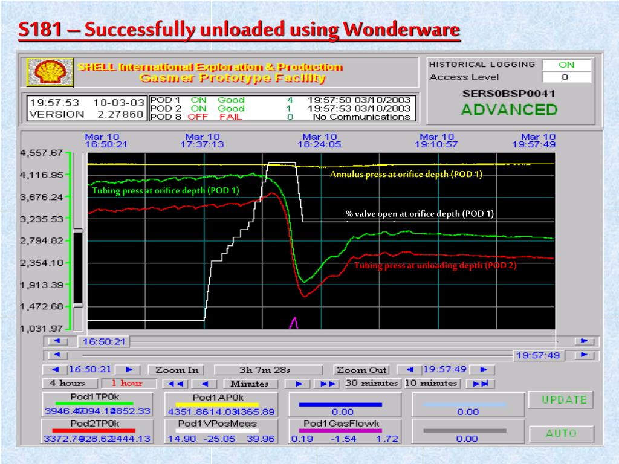Step start time forward, arrow before Zoom In
Viewport: 619px width, 464px height.
pyautogui.click(x=129, y=370)
